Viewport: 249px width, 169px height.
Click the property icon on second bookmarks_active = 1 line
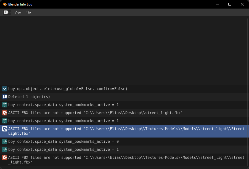(5, 121)
